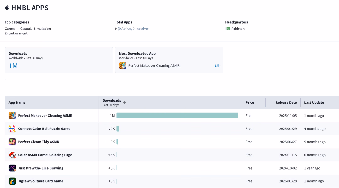The image size is (339, 188).
Task: Click the Connect Color Ball Puzzle Game icon
Action: click(12, 129)
